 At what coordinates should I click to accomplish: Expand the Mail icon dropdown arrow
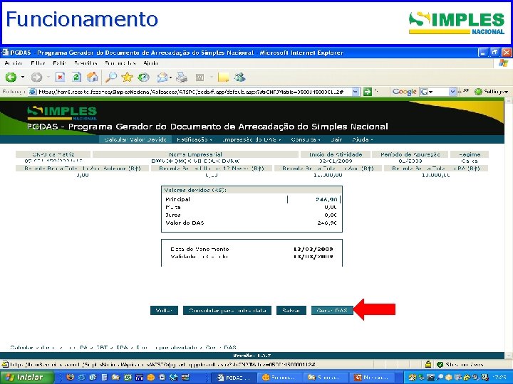(171, 78)
